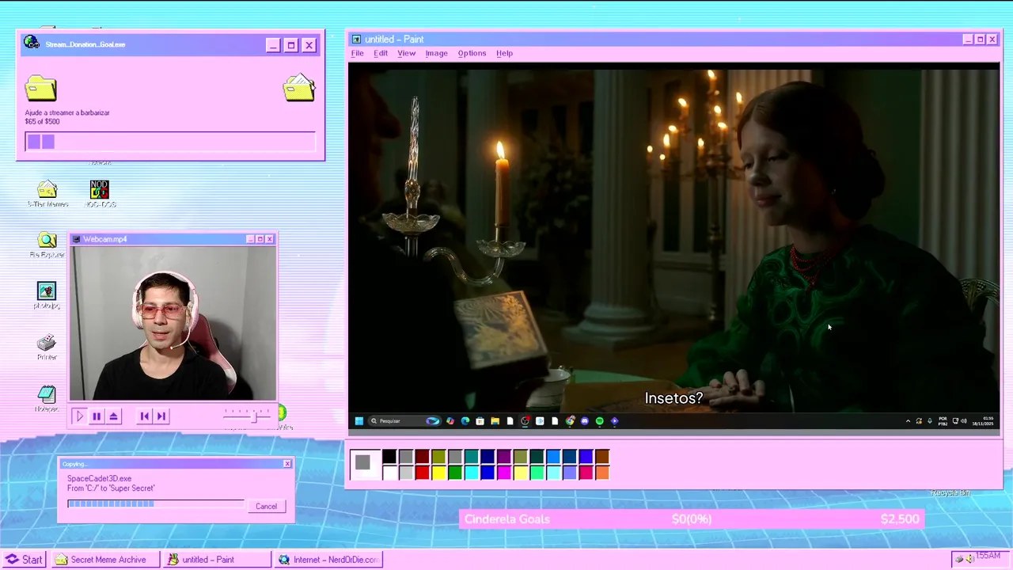Screen dimensions: 1013x570
Task: Open the Options menu in Paint
Action: click(x=472, y=53)
